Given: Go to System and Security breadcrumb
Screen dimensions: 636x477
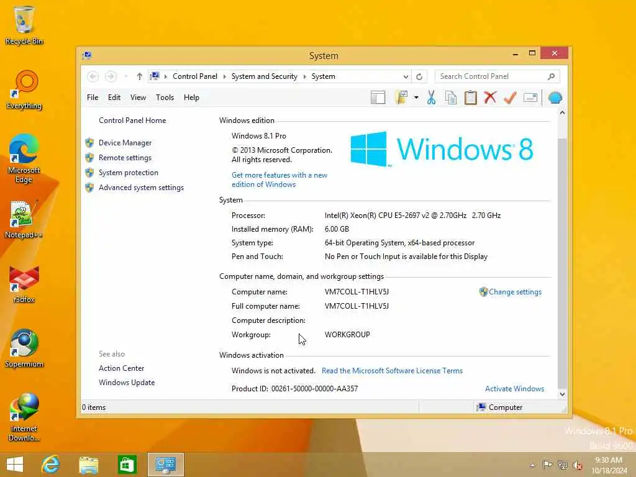Looking at the screenshot, I should [x=265, y=76].
